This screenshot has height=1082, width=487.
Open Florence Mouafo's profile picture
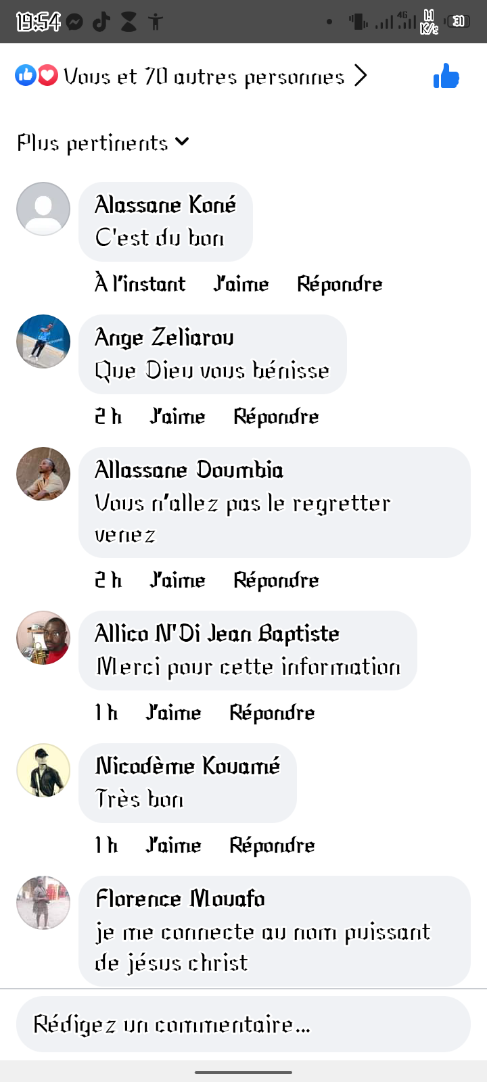tap(43, 903)
